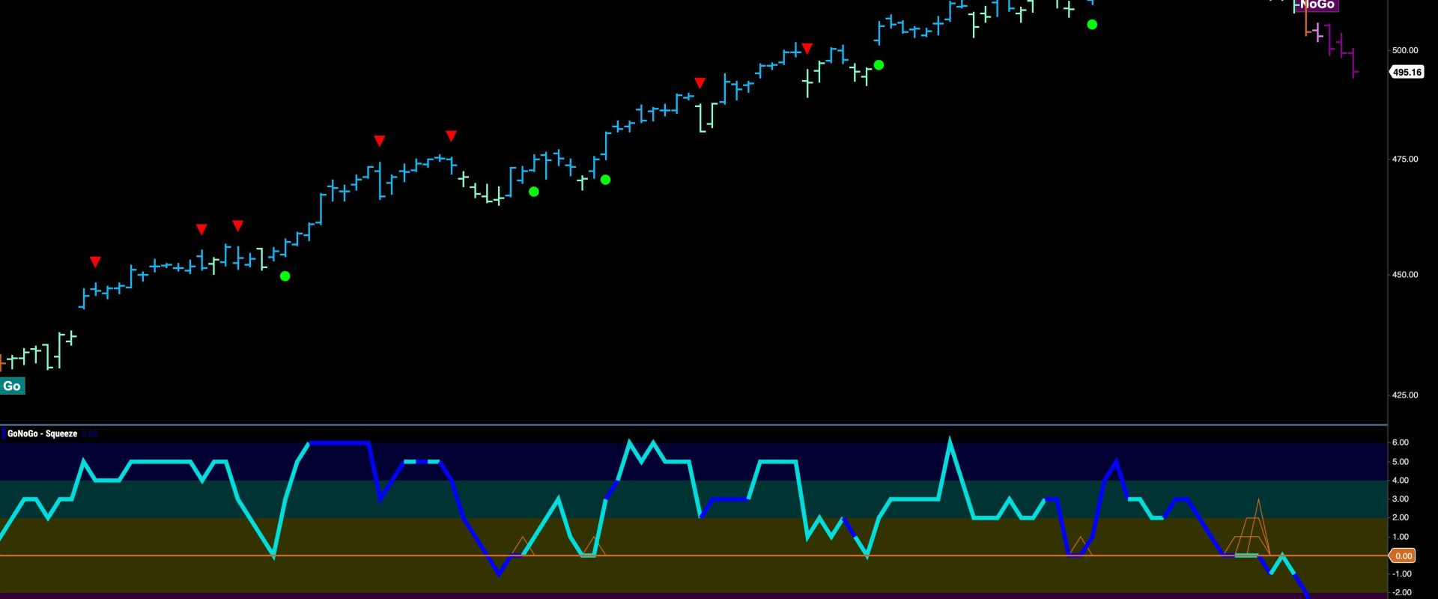Click the 450.00 price axis label
Viewport: 1438px width, 599px height.
[1404, 274]
